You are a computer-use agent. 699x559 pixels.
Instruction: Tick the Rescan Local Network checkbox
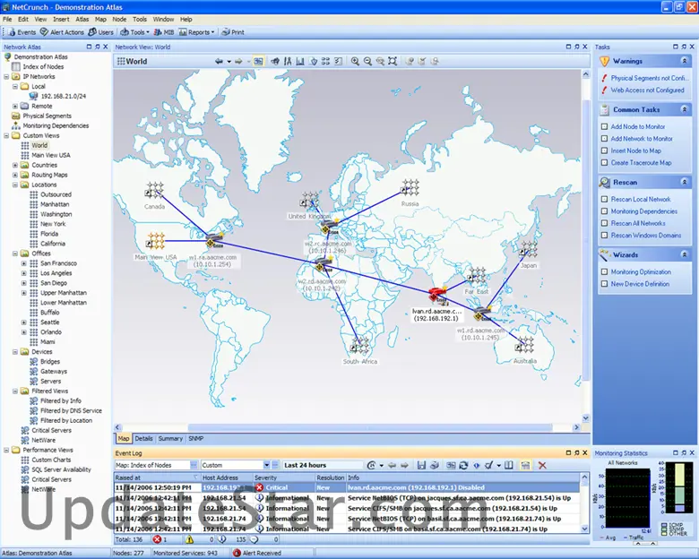[x=605, y=199]
